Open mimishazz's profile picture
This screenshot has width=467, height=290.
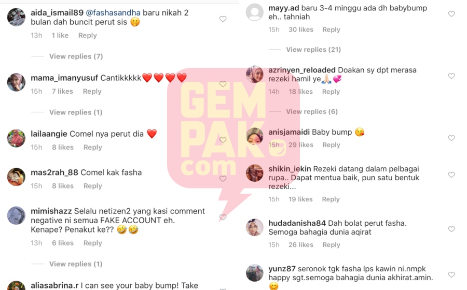coord(16,215)
